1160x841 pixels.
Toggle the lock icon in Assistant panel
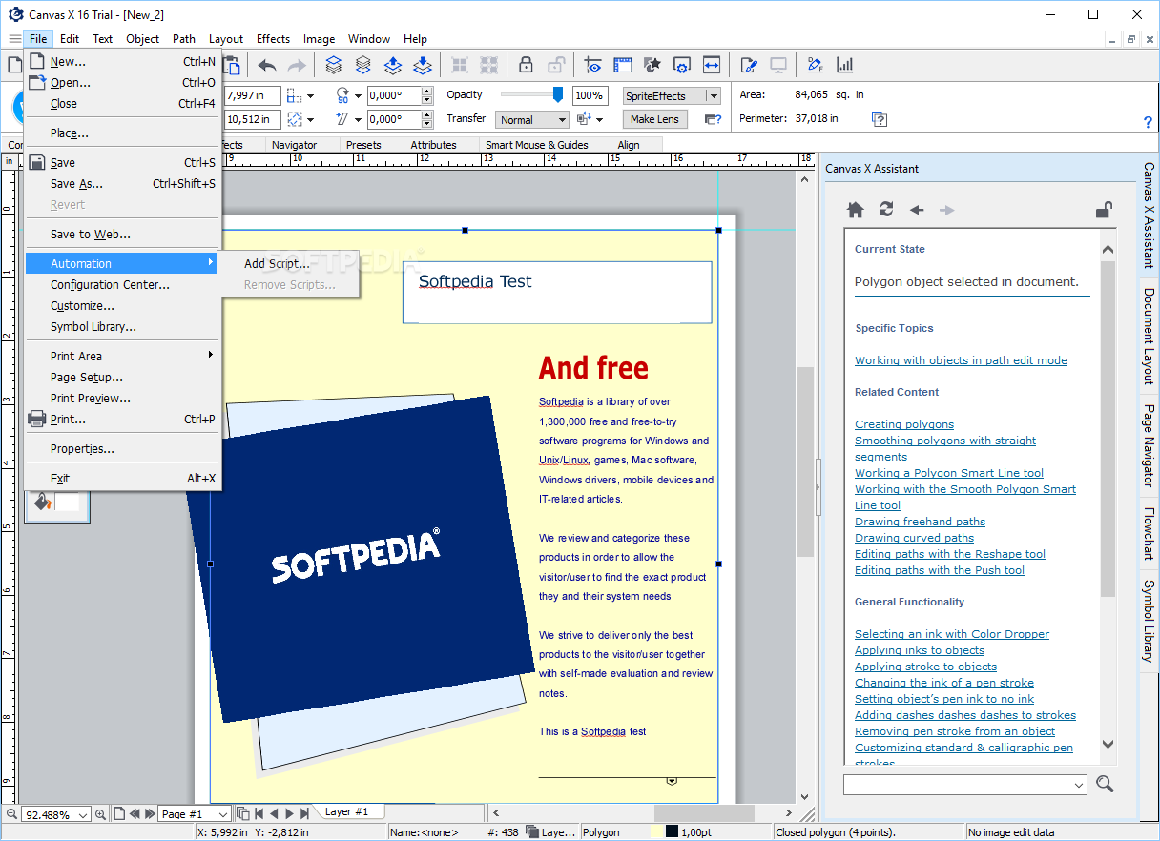coord(1104,210)
